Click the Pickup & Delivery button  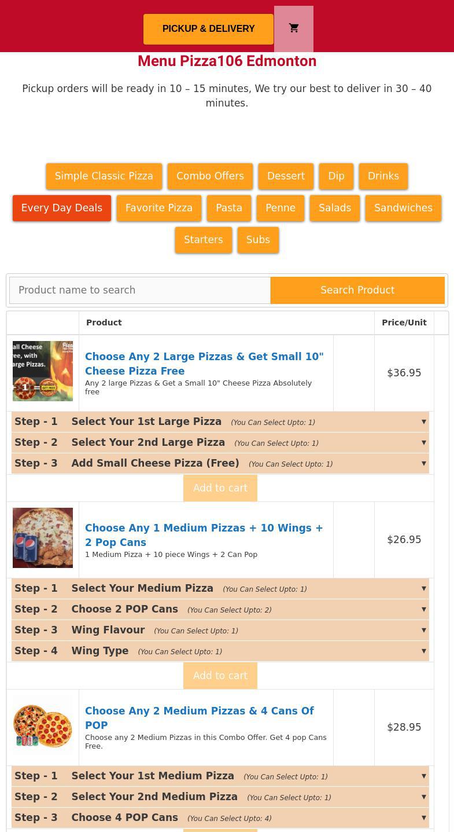[x=208, y=29]
